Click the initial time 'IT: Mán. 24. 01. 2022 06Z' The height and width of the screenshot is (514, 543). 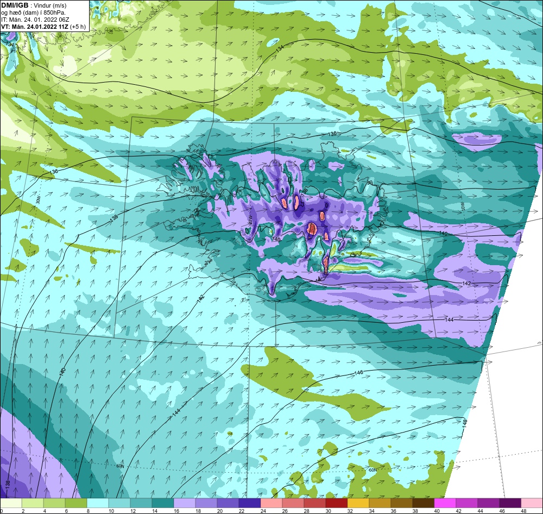tap(35, 20)
